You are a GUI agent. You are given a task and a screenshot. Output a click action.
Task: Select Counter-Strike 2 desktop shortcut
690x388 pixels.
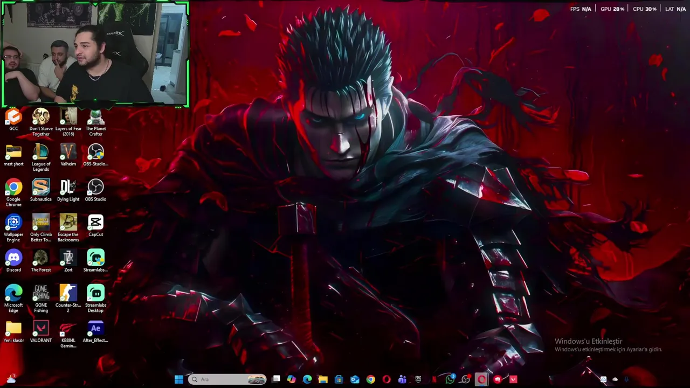[x=68, y=299]
